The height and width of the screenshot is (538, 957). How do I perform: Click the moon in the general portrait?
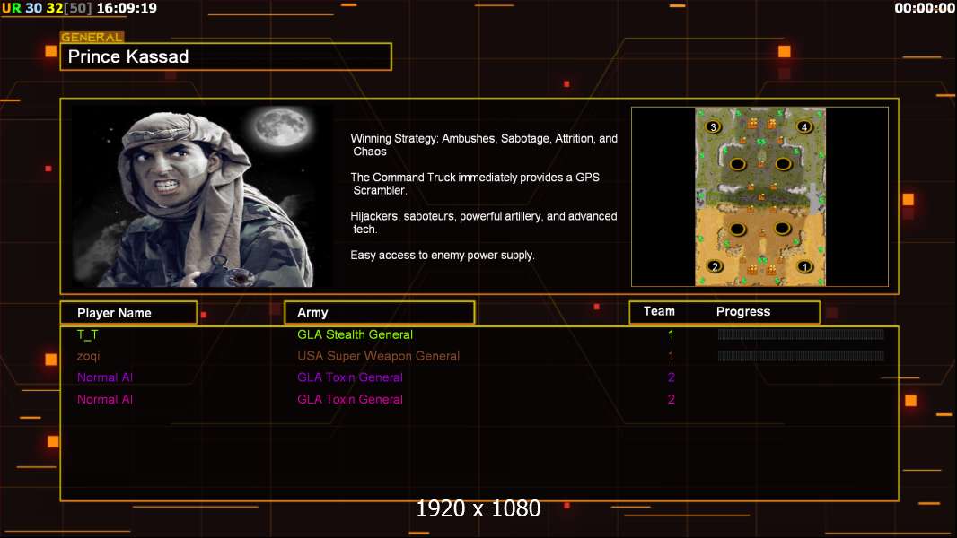pos(282,127)
